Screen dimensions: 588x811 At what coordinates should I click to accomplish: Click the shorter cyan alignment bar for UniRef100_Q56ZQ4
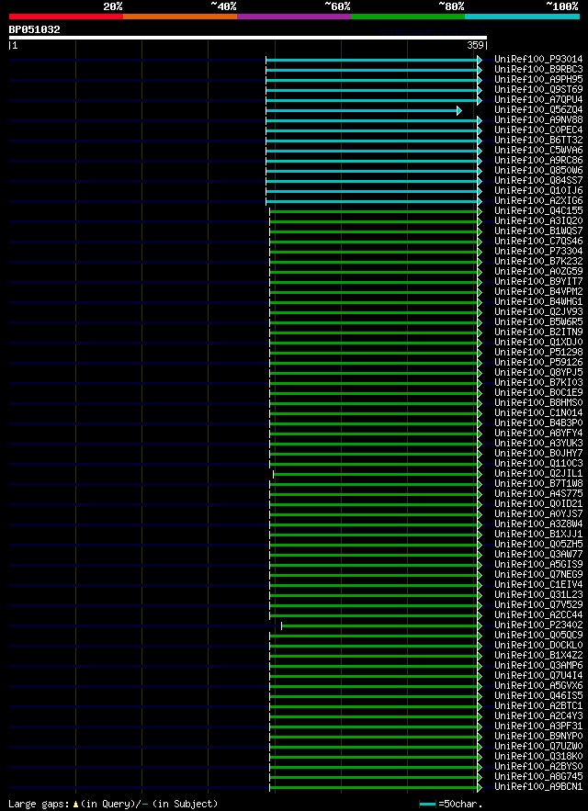pos(364,111)
